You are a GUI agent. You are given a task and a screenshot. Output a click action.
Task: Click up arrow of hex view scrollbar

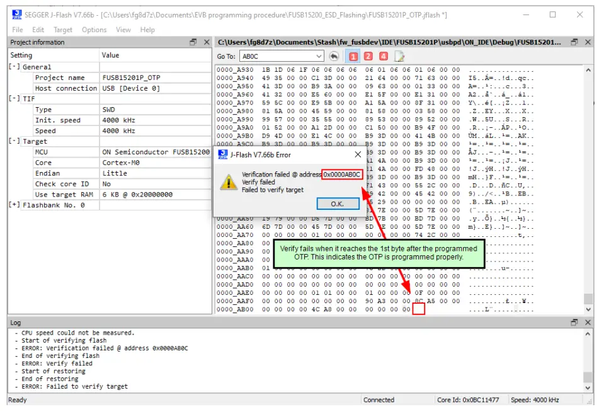point(588,70)
